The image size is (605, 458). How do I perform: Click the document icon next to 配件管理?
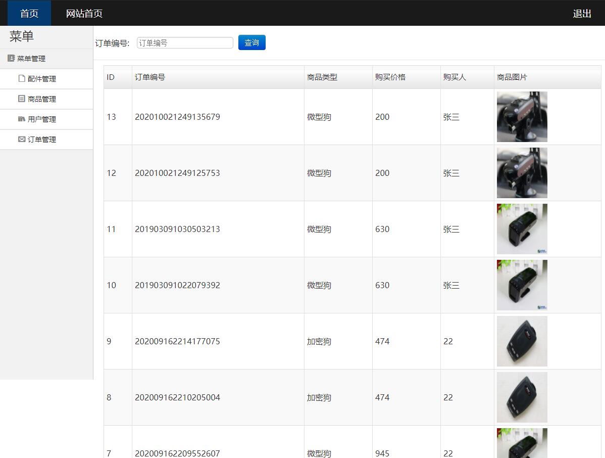point(22,79)
